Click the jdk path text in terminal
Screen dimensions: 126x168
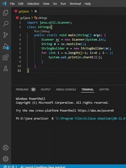[90, 119]
